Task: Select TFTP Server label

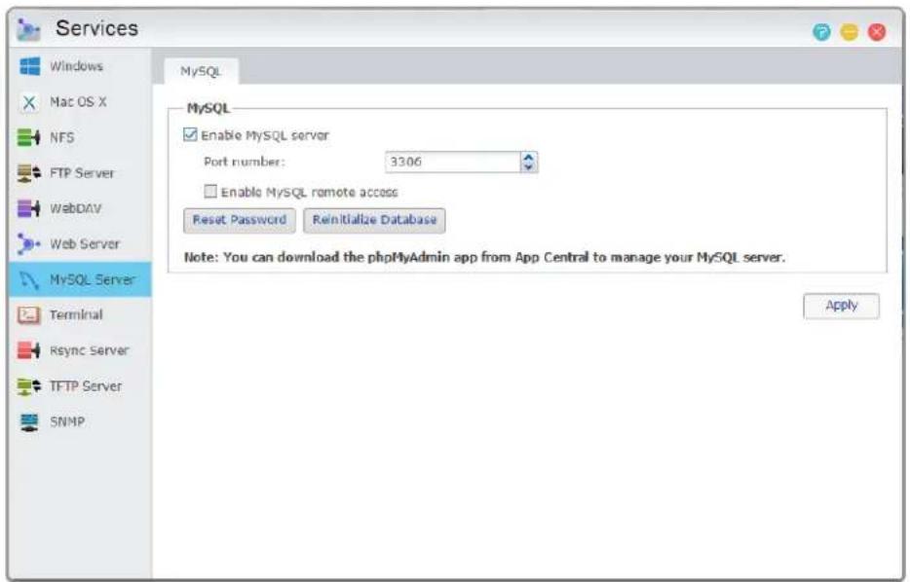Action: tap(86, 386)
